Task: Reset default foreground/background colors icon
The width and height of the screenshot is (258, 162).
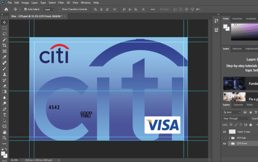Action: pos(2,149)
